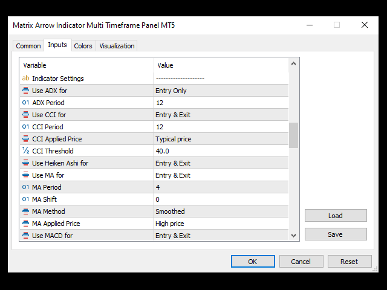Click the Variable column header

point(87,65)
